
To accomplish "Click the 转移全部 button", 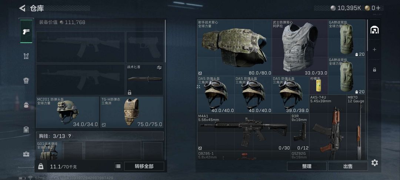I will coord(144,166).
